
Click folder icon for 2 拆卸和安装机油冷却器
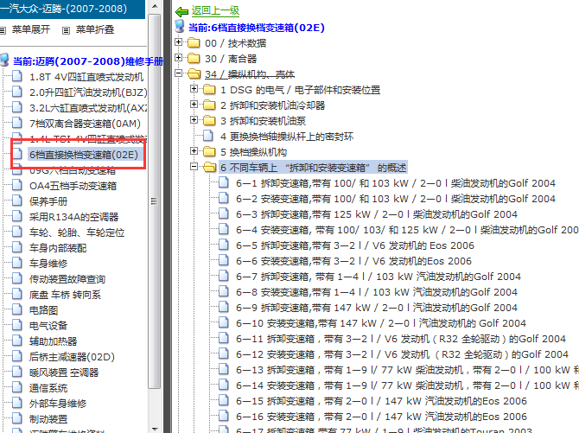(x=209, y=105)
